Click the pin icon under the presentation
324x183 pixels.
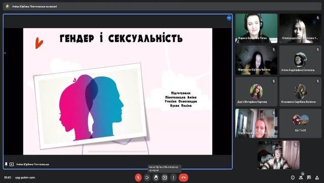(x=6, y=164)
